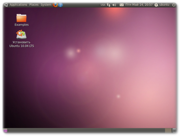Open the Places menu
181x137 pixels.
[x=34, y=5]
